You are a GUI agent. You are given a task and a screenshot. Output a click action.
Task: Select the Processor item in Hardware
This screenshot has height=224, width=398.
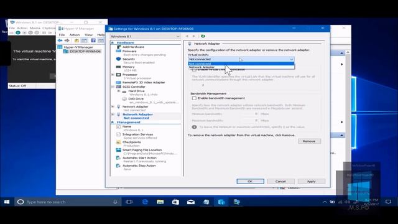(x=130, y=75)
